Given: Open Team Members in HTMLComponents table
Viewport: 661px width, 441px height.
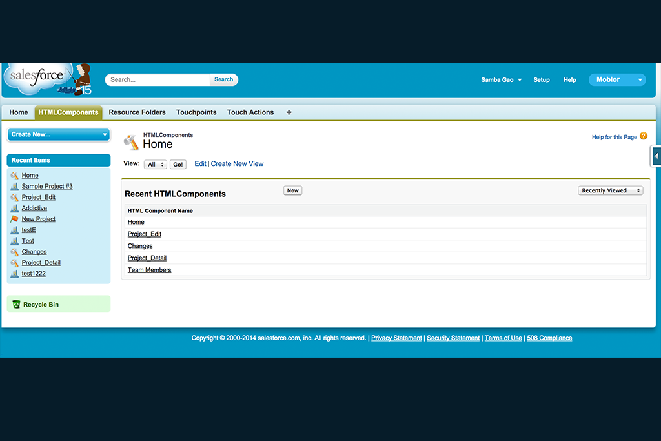Looking at the screenshot, I should pos(149,270).
